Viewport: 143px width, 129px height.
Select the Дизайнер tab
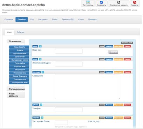(x=22, y=20)
